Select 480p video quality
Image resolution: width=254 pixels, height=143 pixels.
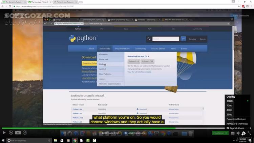(237, 110)
